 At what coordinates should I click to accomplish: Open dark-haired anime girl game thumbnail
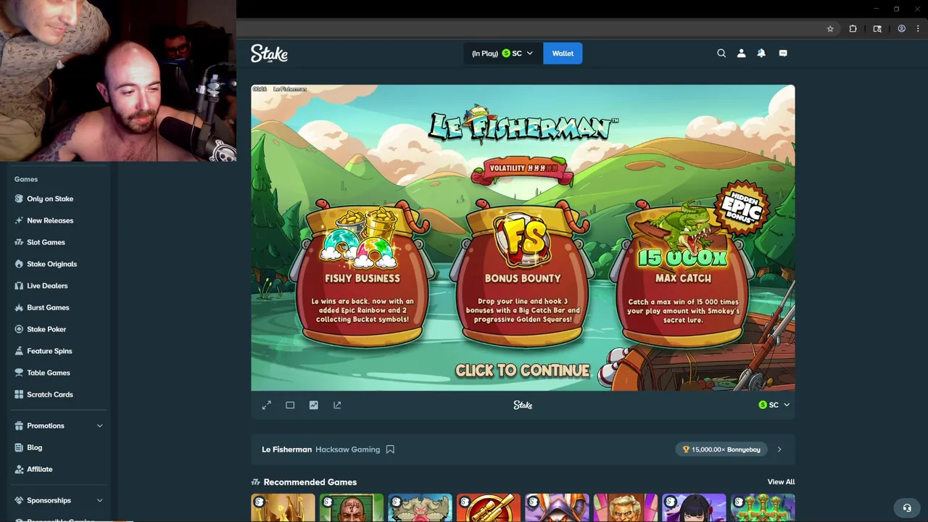pos(694,508)
